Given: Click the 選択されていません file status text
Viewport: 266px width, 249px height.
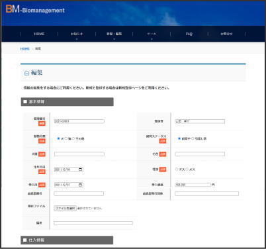Looking at the screenshot, I should tap(89, 208).
